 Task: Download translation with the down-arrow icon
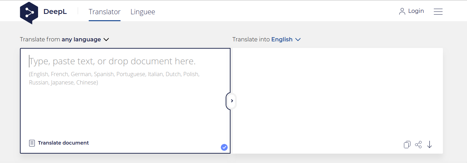pyautogui.click(x=430, y=145)
